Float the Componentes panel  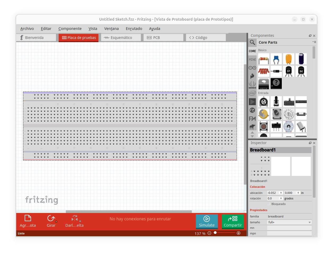(x=310, y=36)
